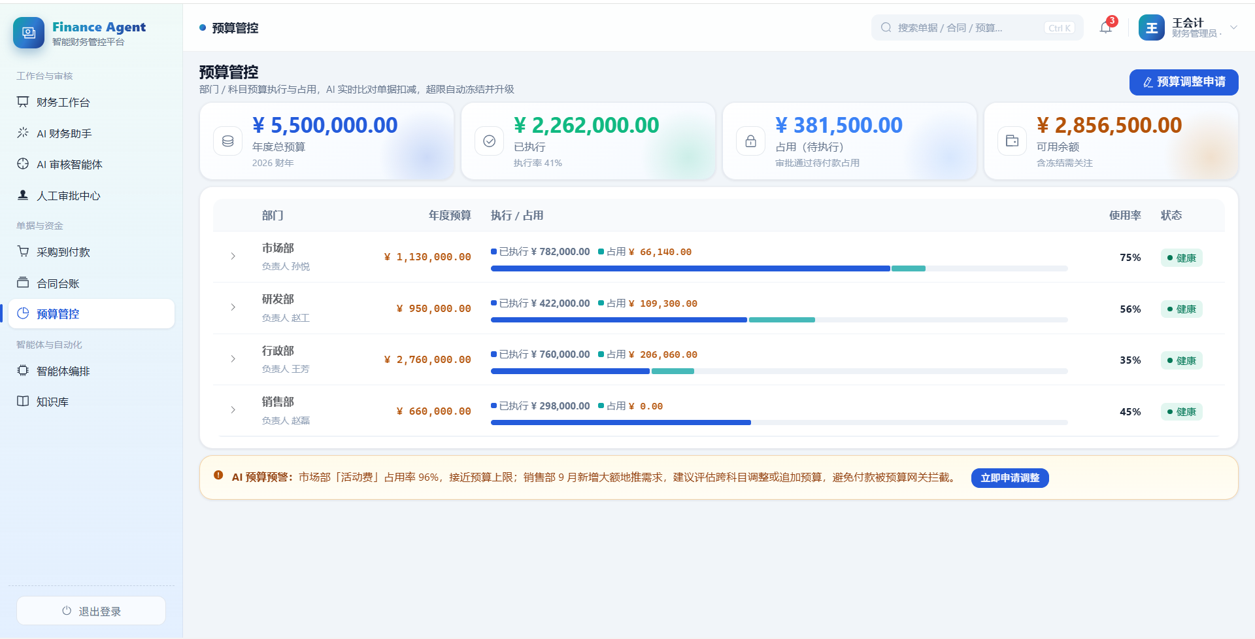The width and height of the screenshot is (1255, 639).
Task: Open the user account dropdown arrow
Action: [x=1233, y=27]
